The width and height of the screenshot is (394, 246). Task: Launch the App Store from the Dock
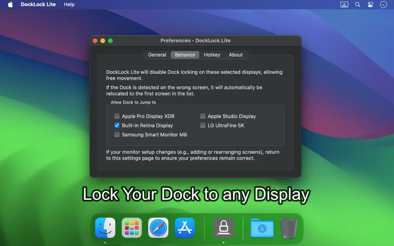pyautogui.click(x=185, y=228)
